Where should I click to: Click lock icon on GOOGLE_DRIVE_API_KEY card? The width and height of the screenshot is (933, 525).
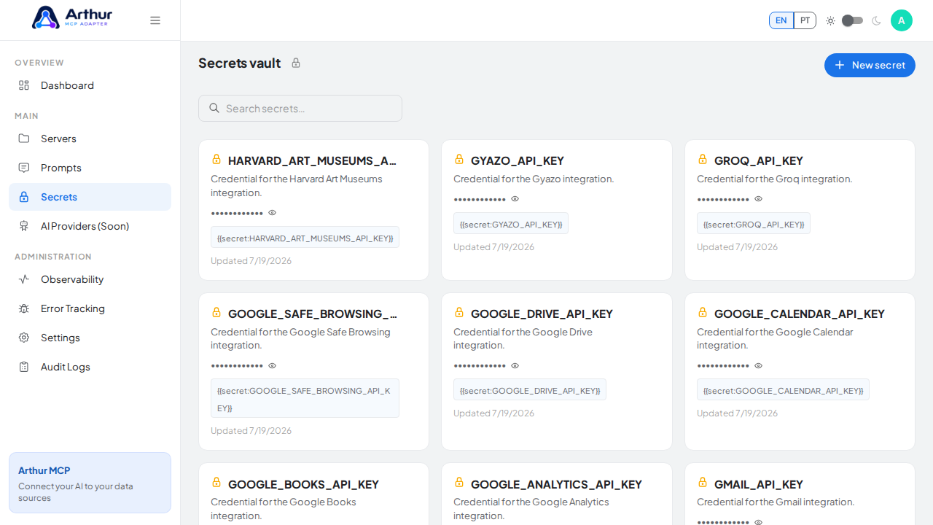tap(459, 312)
